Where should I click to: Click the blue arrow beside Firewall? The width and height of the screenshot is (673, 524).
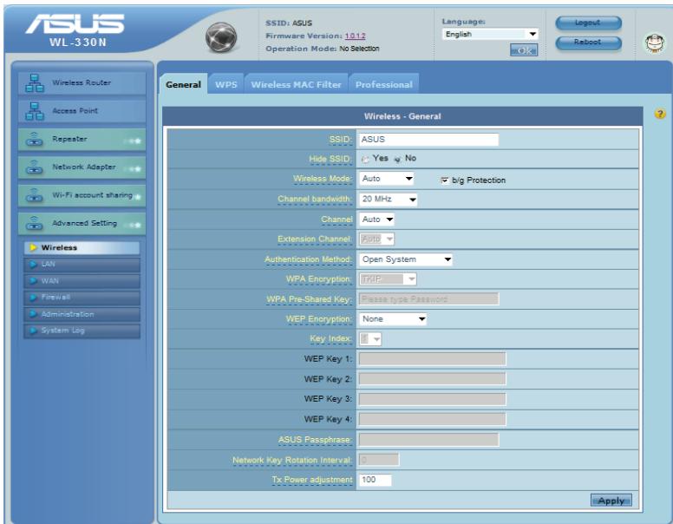click(34, 298)
